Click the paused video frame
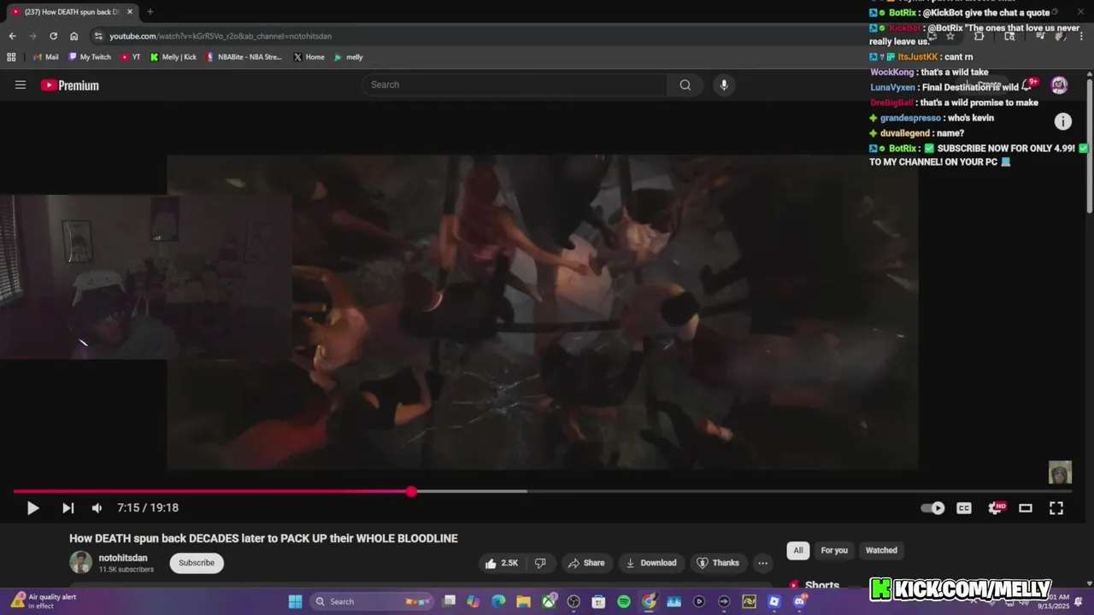The height and width of the screenshot is (615, 1094). [543, 312]
